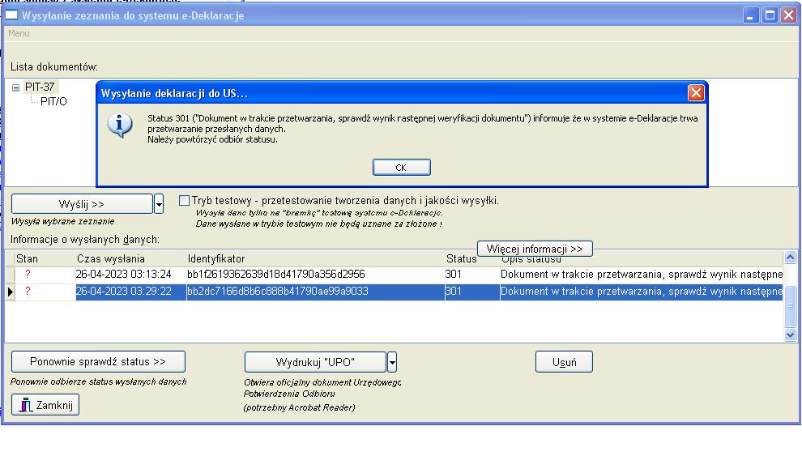Click the red question mark in the first row
This screenshot has width=802, height=456.
(28, 275)
